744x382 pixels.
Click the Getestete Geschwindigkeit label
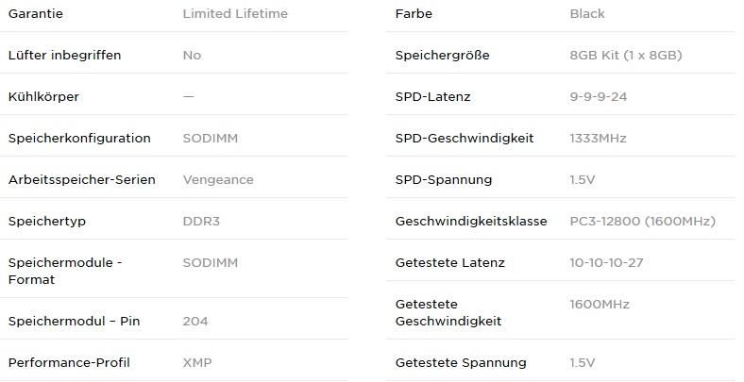coord(448,312)
